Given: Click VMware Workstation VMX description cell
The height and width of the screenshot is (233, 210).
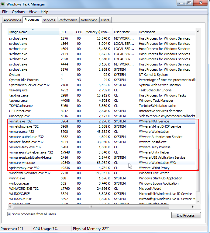Looking at the screenshot, I should (x=157, y=163).
